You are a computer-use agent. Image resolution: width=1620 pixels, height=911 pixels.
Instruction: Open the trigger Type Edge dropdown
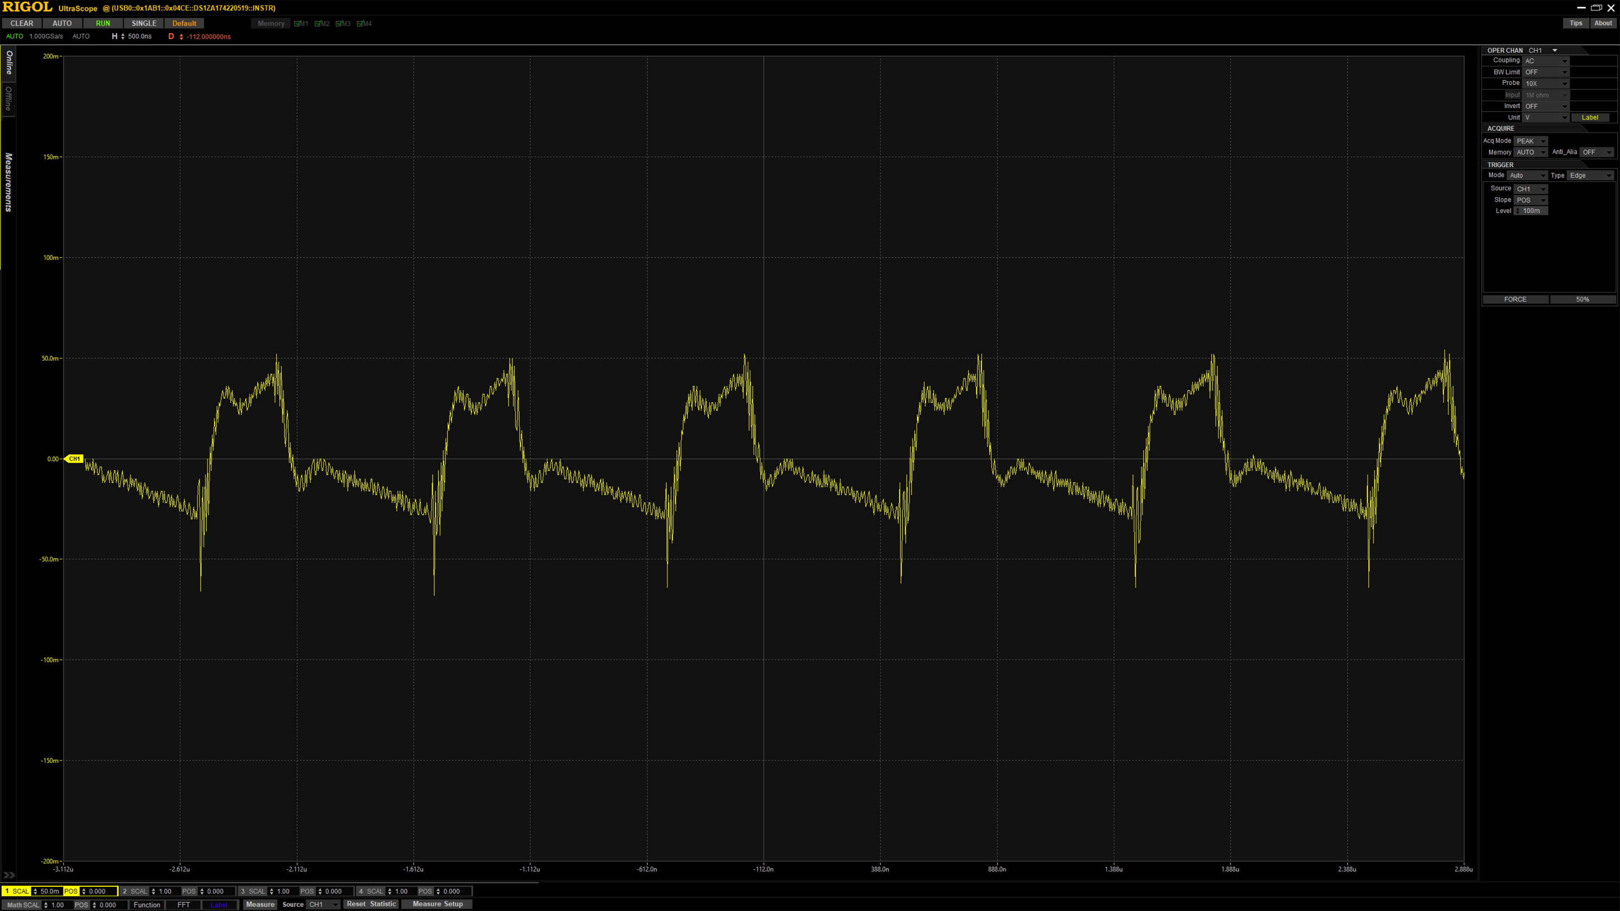click(1590, 175)
